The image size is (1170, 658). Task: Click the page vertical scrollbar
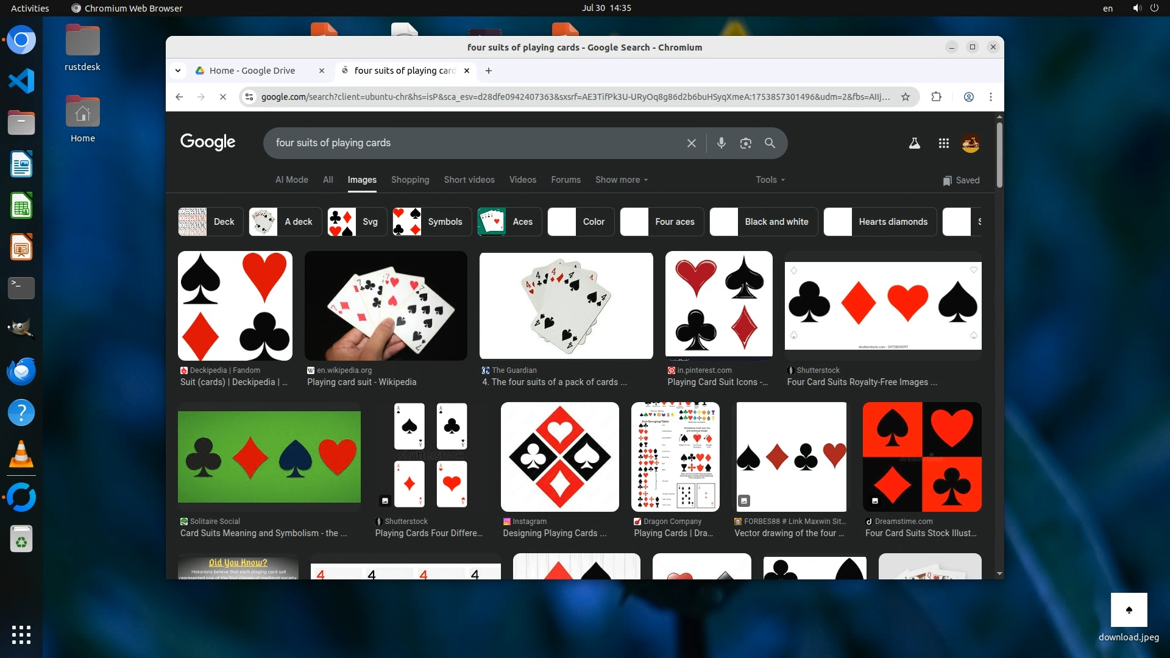coord(999,155)
